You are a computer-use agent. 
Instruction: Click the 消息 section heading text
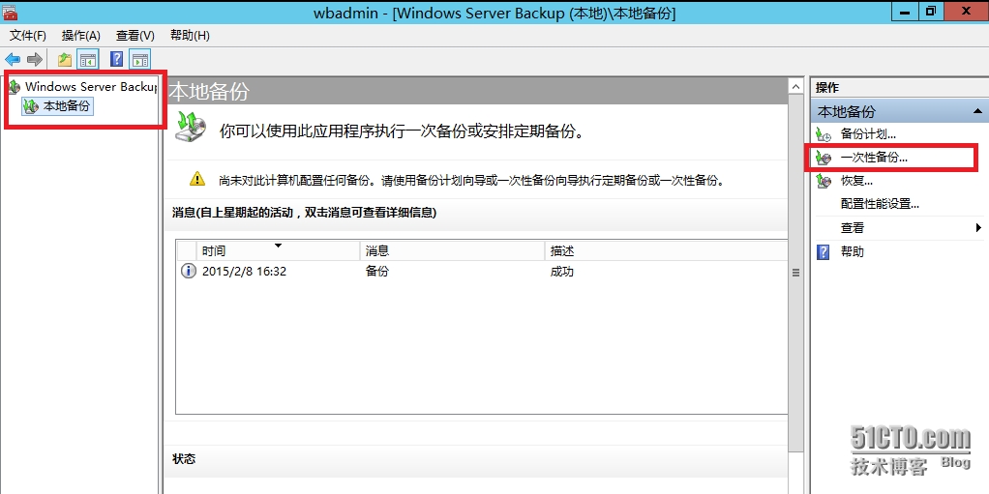304,213
